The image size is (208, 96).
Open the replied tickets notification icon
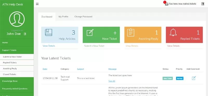166,4
